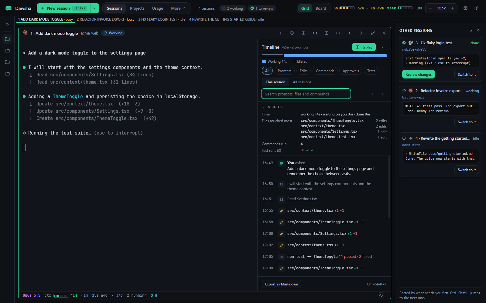Open session history clock icon
486x303 pixels.
click(x=292, y=33)
